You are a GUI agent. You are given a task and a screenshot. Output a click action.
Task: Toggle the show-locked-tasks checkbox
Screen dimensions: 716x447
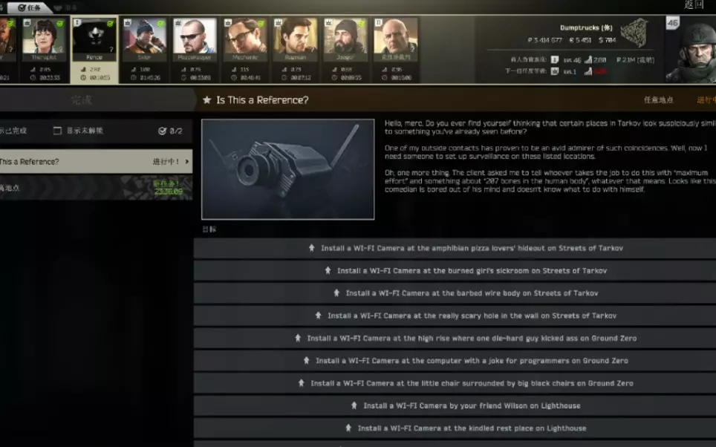pos(57,131)
